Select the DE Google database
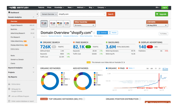This screenshot has height=109, width=178. pos(60,24)
